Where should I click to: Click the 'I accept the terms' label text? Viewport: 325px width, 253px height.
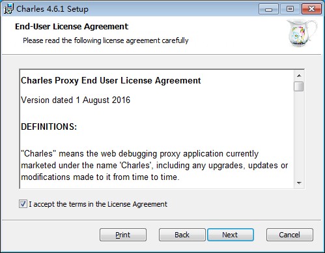tap(98, 204)
